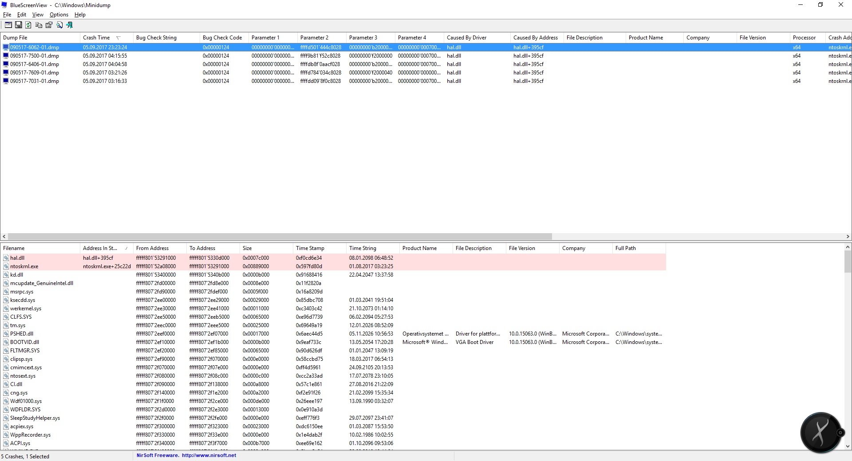Select the 090517-7031-01.dmp crash row
This screenshot has height=461, width=852.
426,81
